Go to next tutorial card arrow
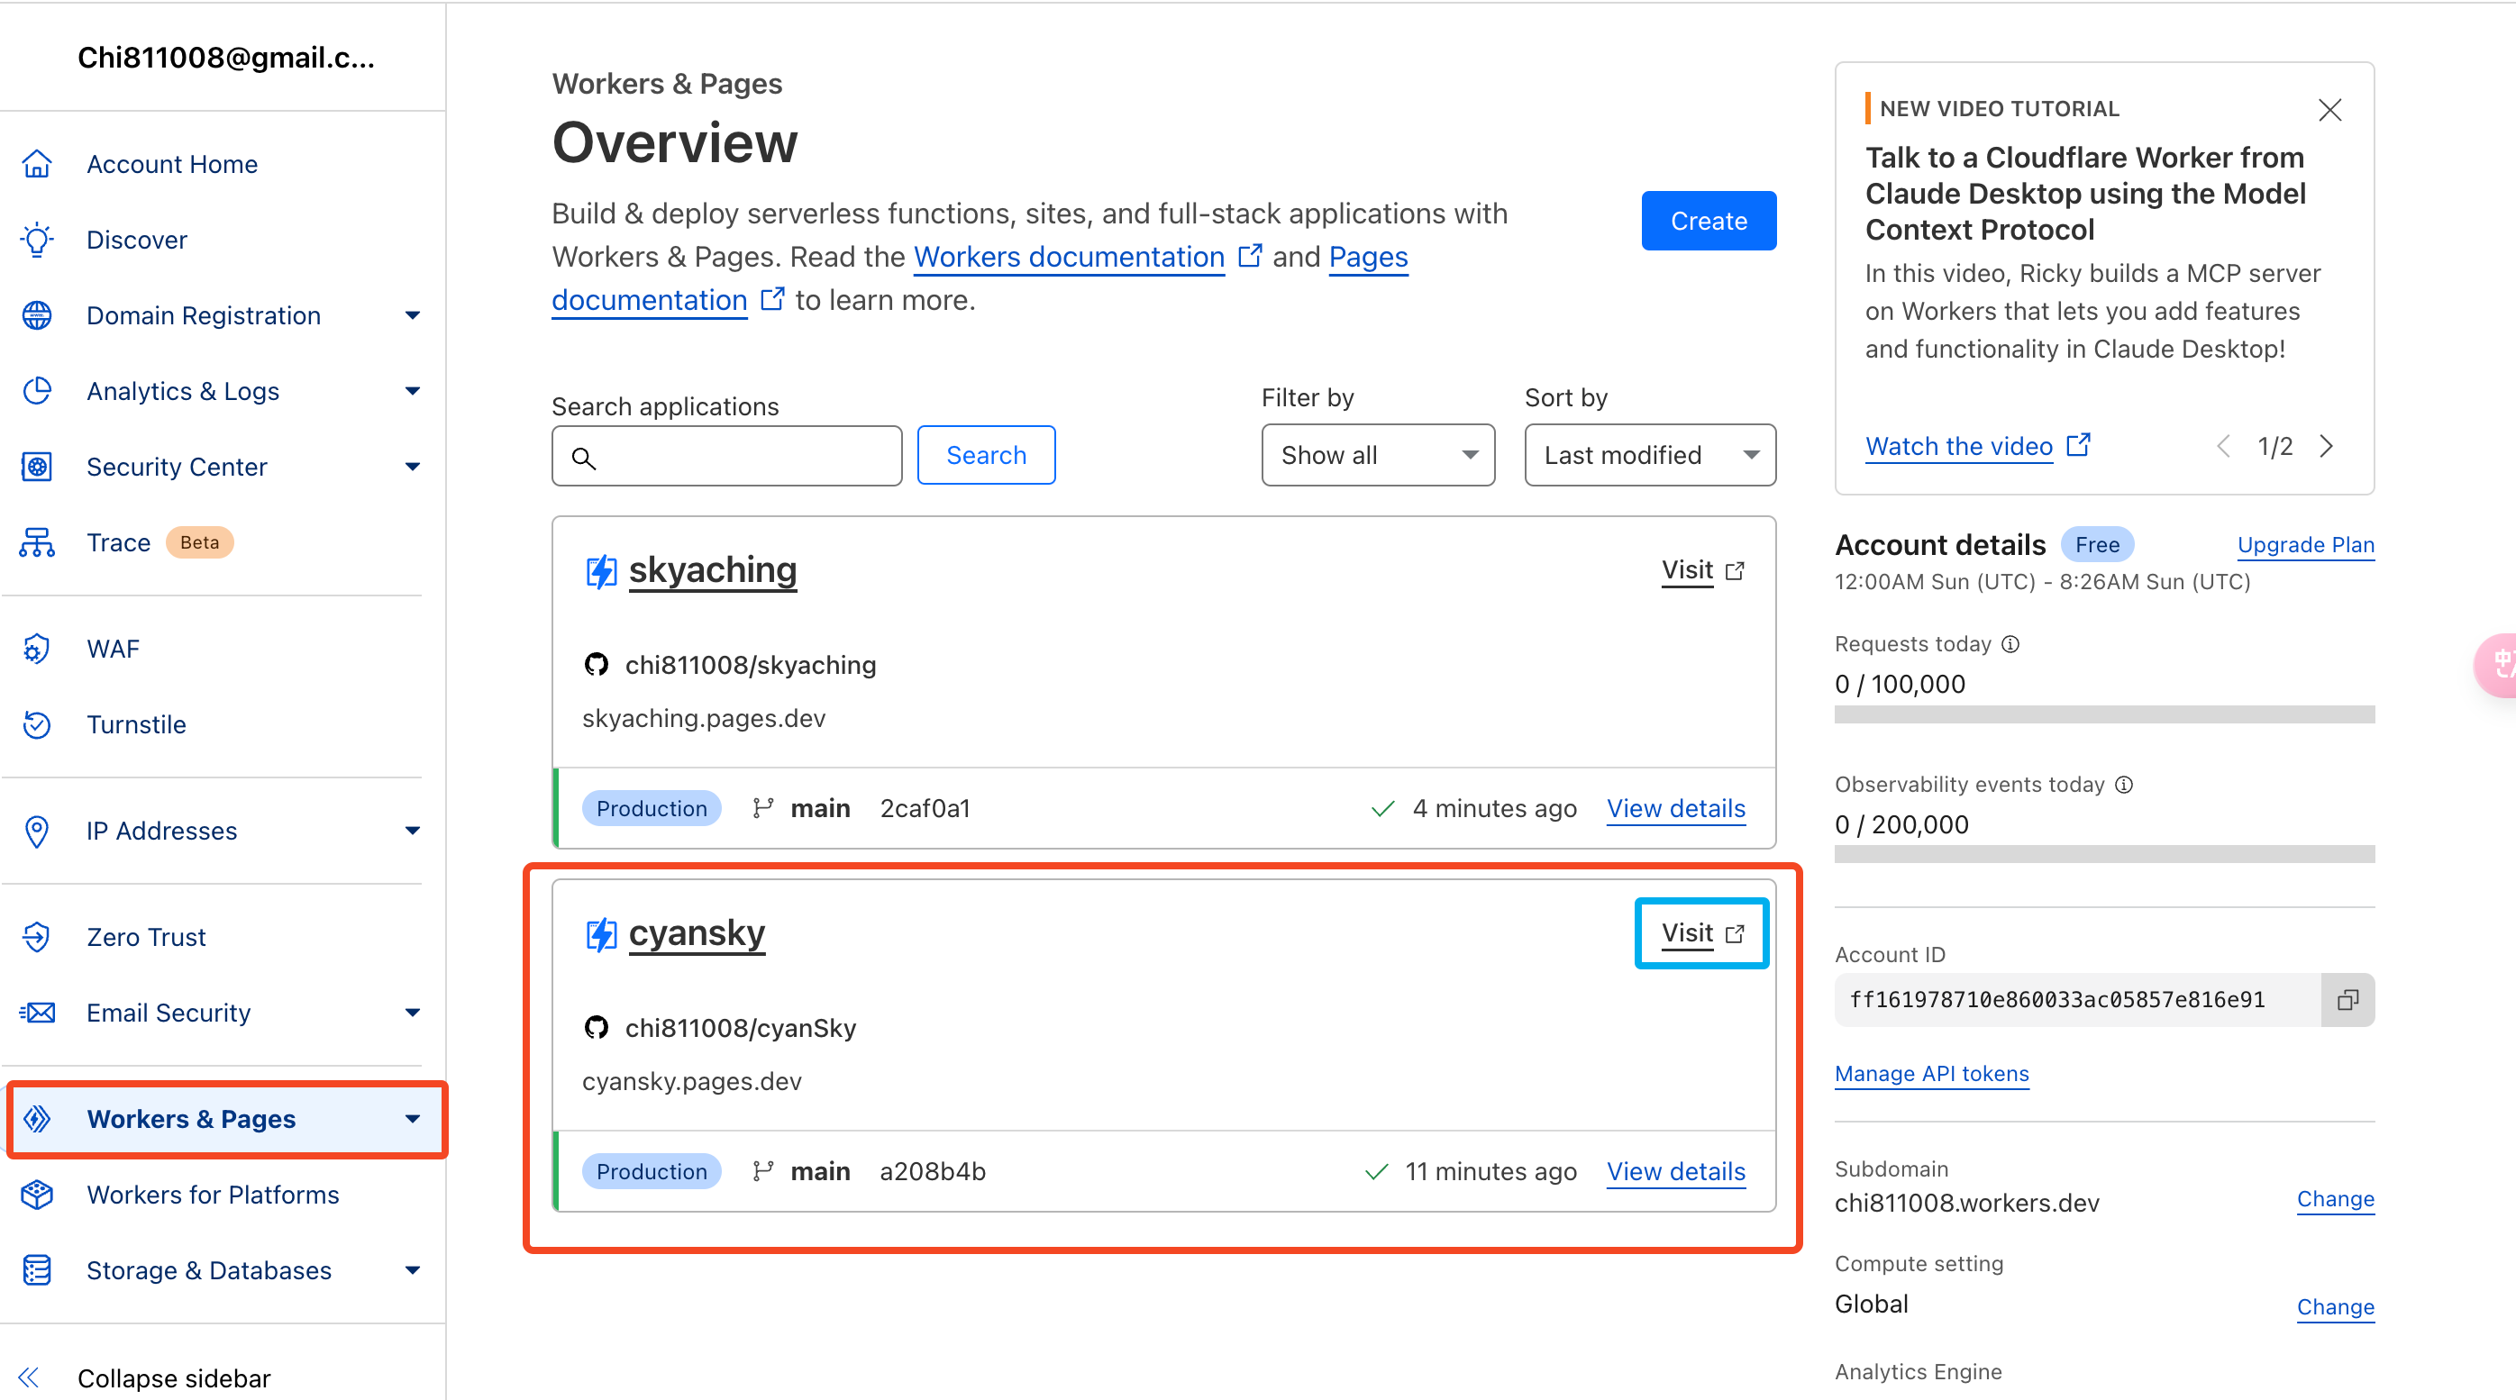Image resolution: width=2516 pixels, height=1400 pixels. (x=2327, y=446)
